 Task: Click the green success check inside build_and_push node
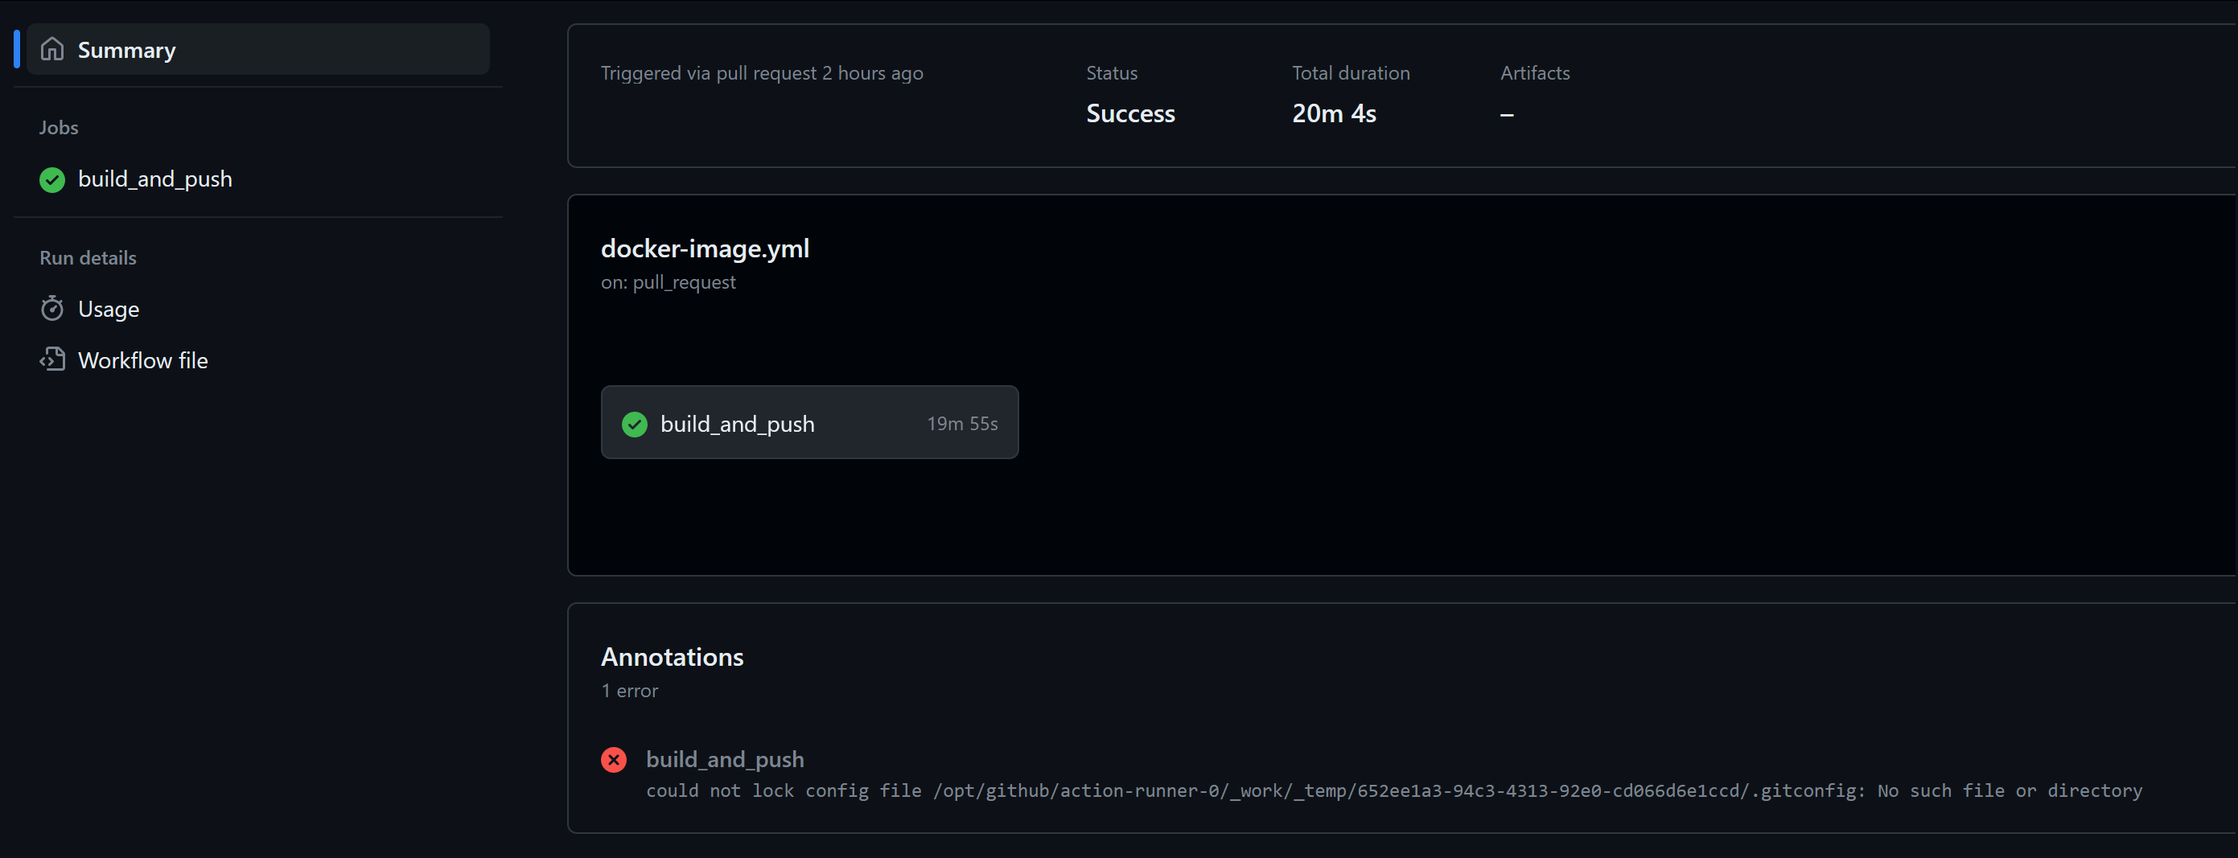[x=635, y=424]
